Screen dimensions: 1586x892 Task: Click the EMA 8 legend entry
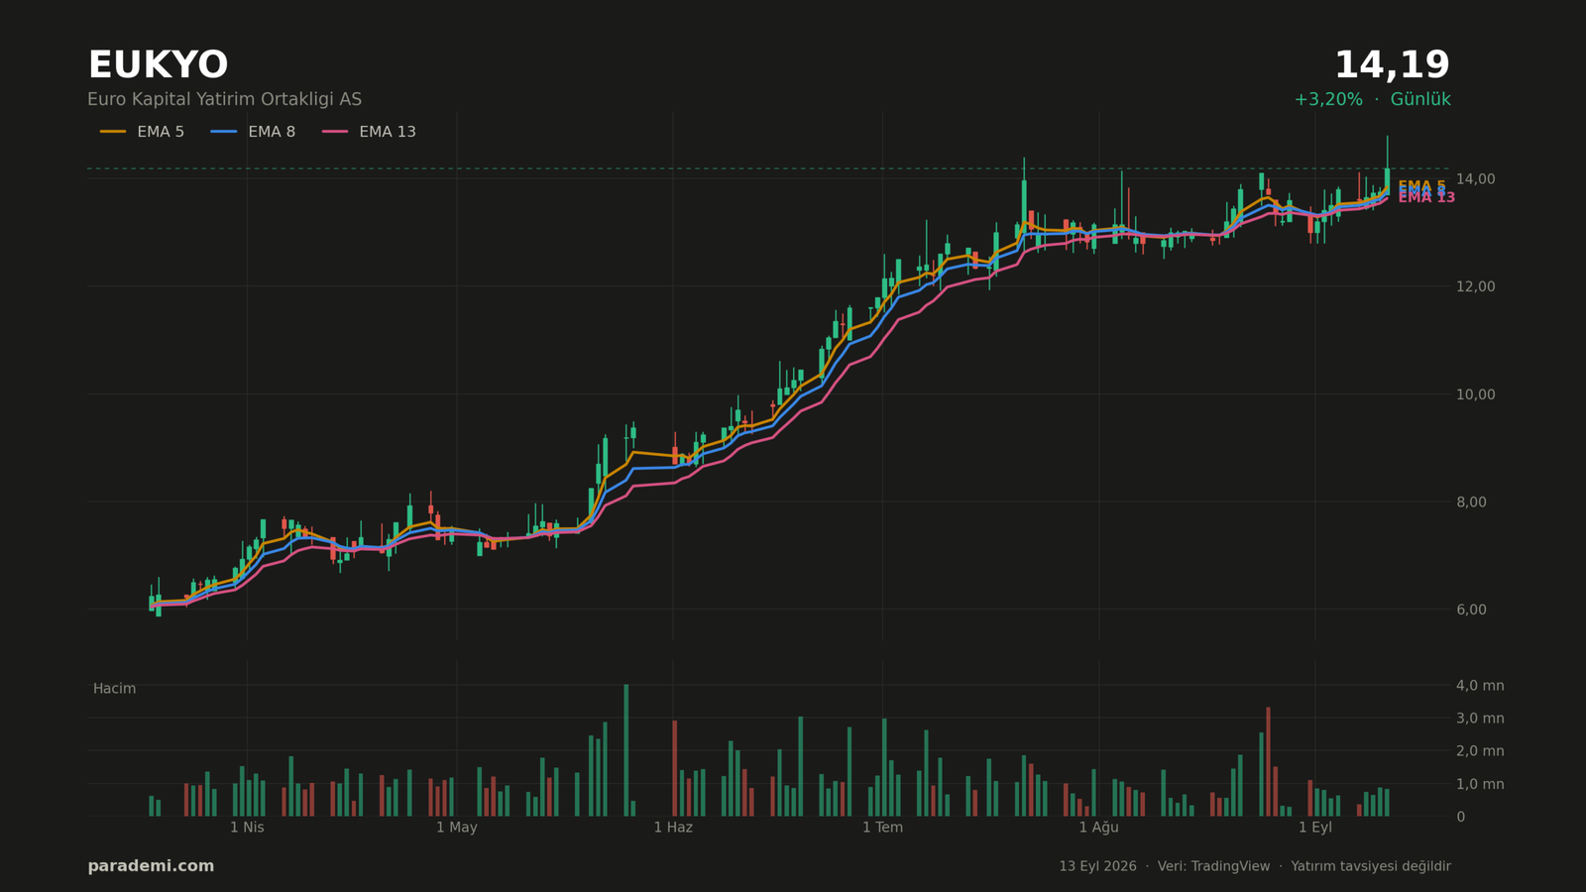[x=253, y=132]
